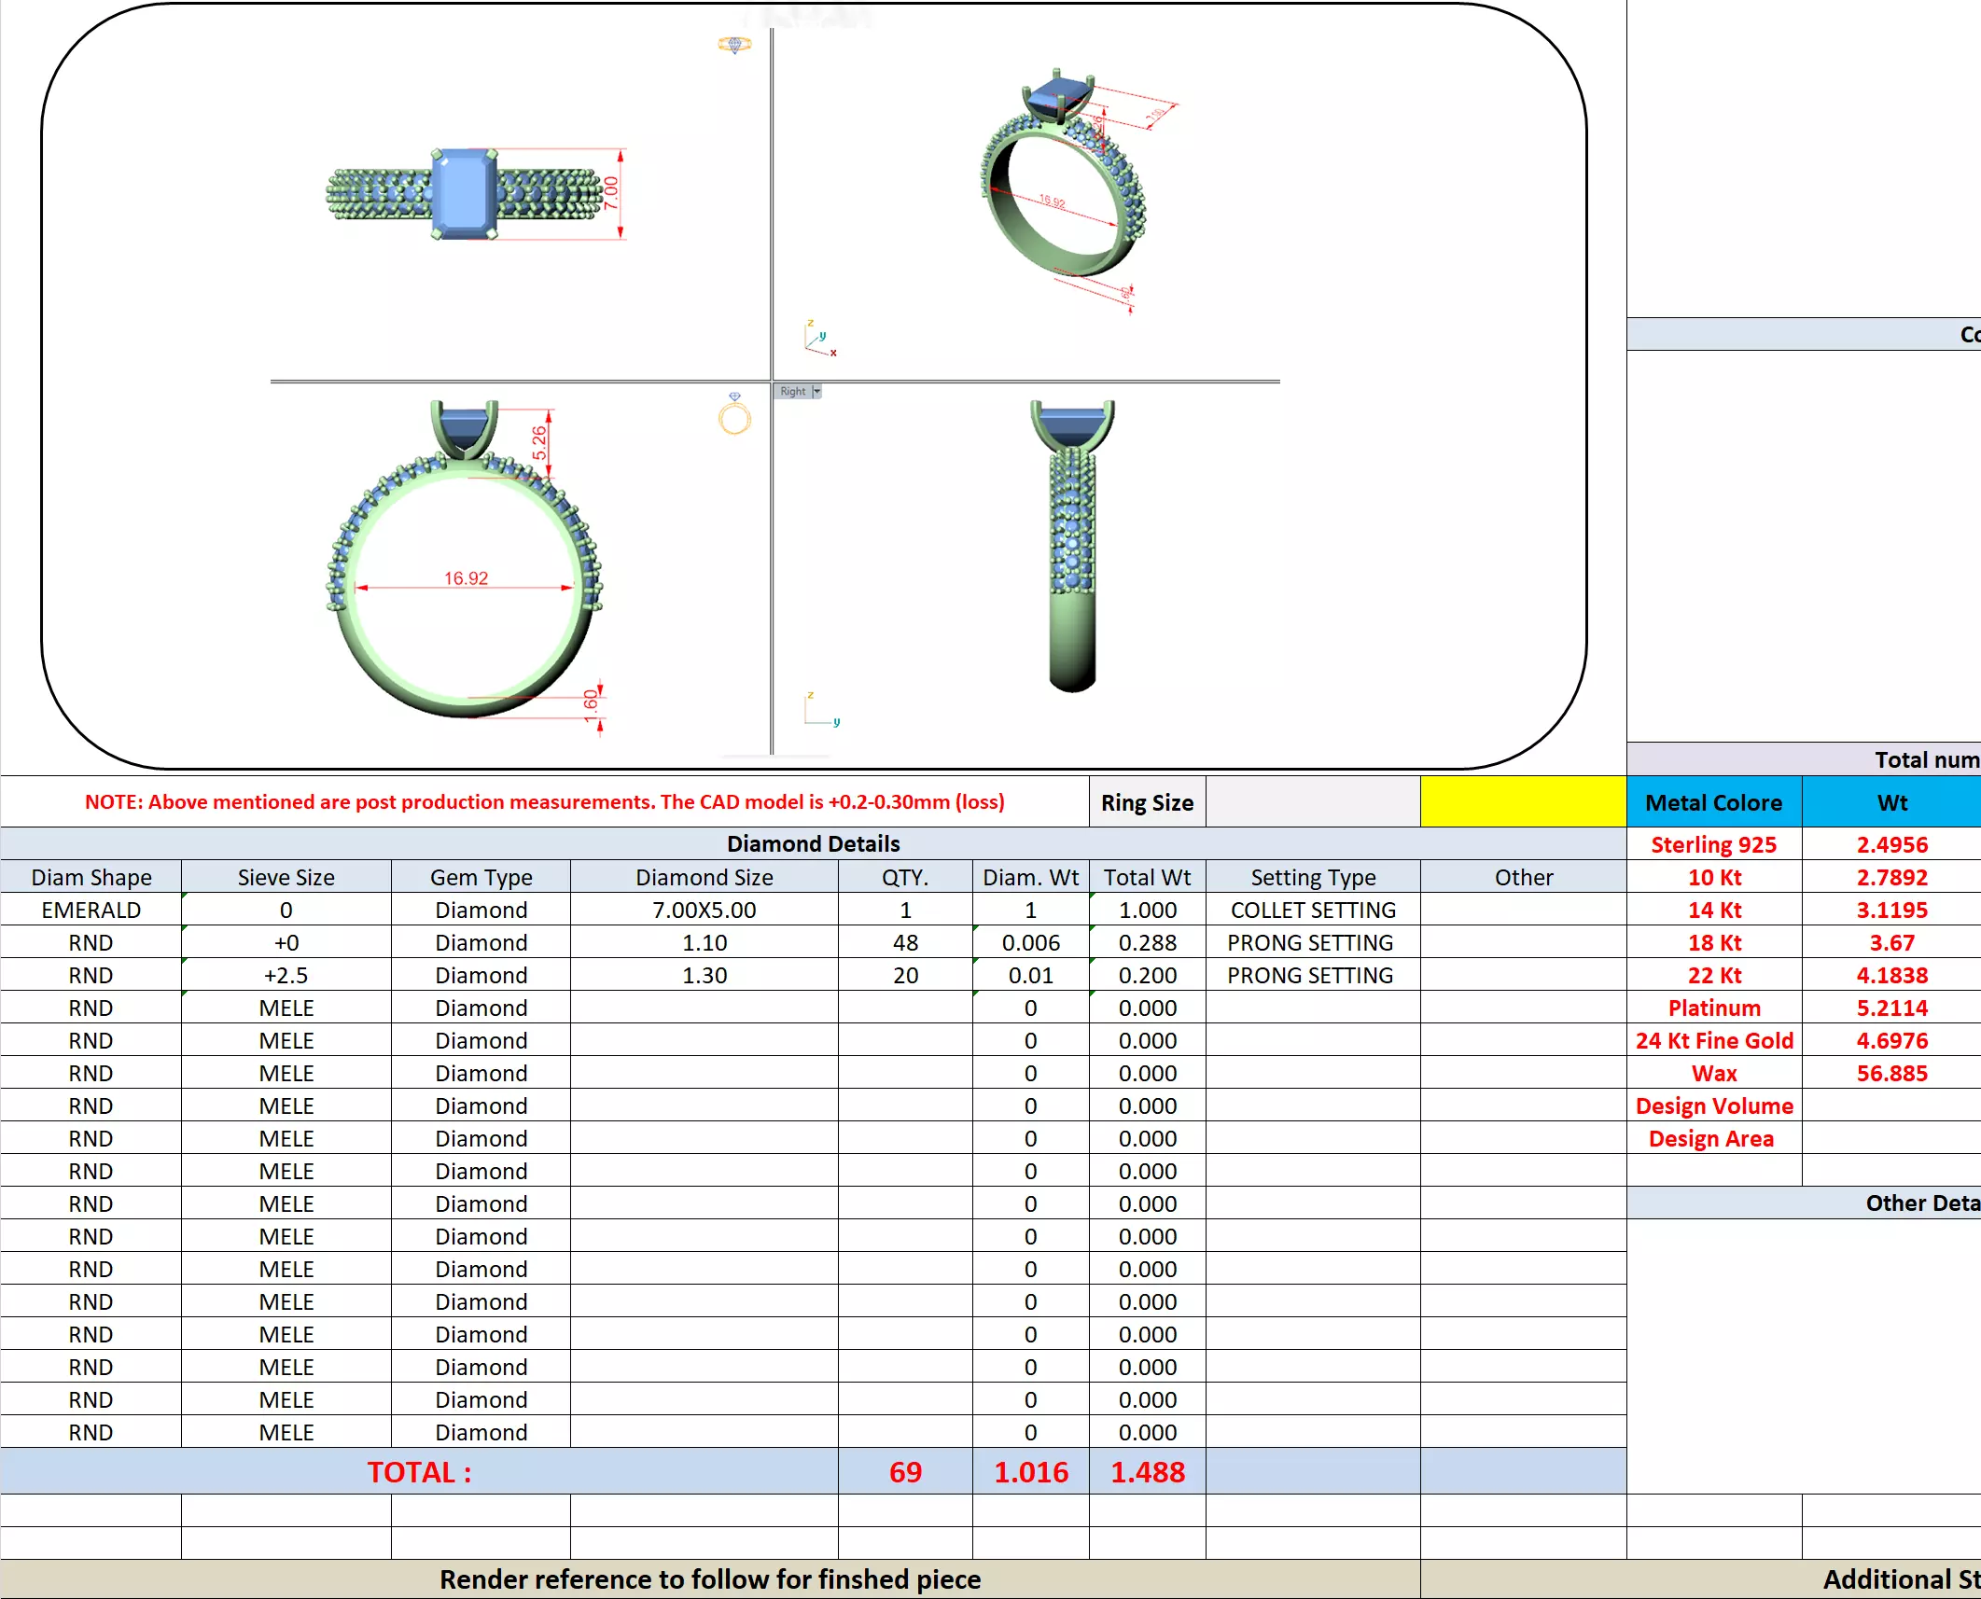This screenshot has height=1599, width=1981.
Task: Click the XYZ axis gizmo in perspective viewport
Action: tap(818, 338)
